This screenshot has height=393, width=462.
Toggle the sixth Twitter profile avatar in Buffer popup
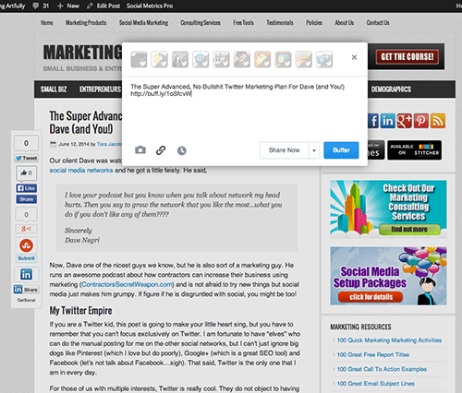242,59
